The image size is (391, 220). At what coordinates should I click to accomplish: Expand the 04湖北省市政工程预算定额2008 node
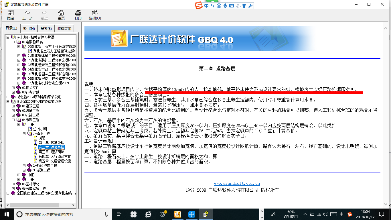(19, 69)
